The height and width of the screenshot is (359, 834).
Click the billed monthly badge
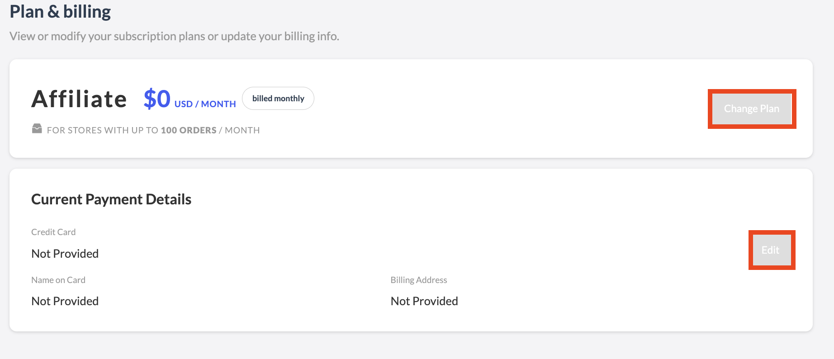[x=278, y=98]
